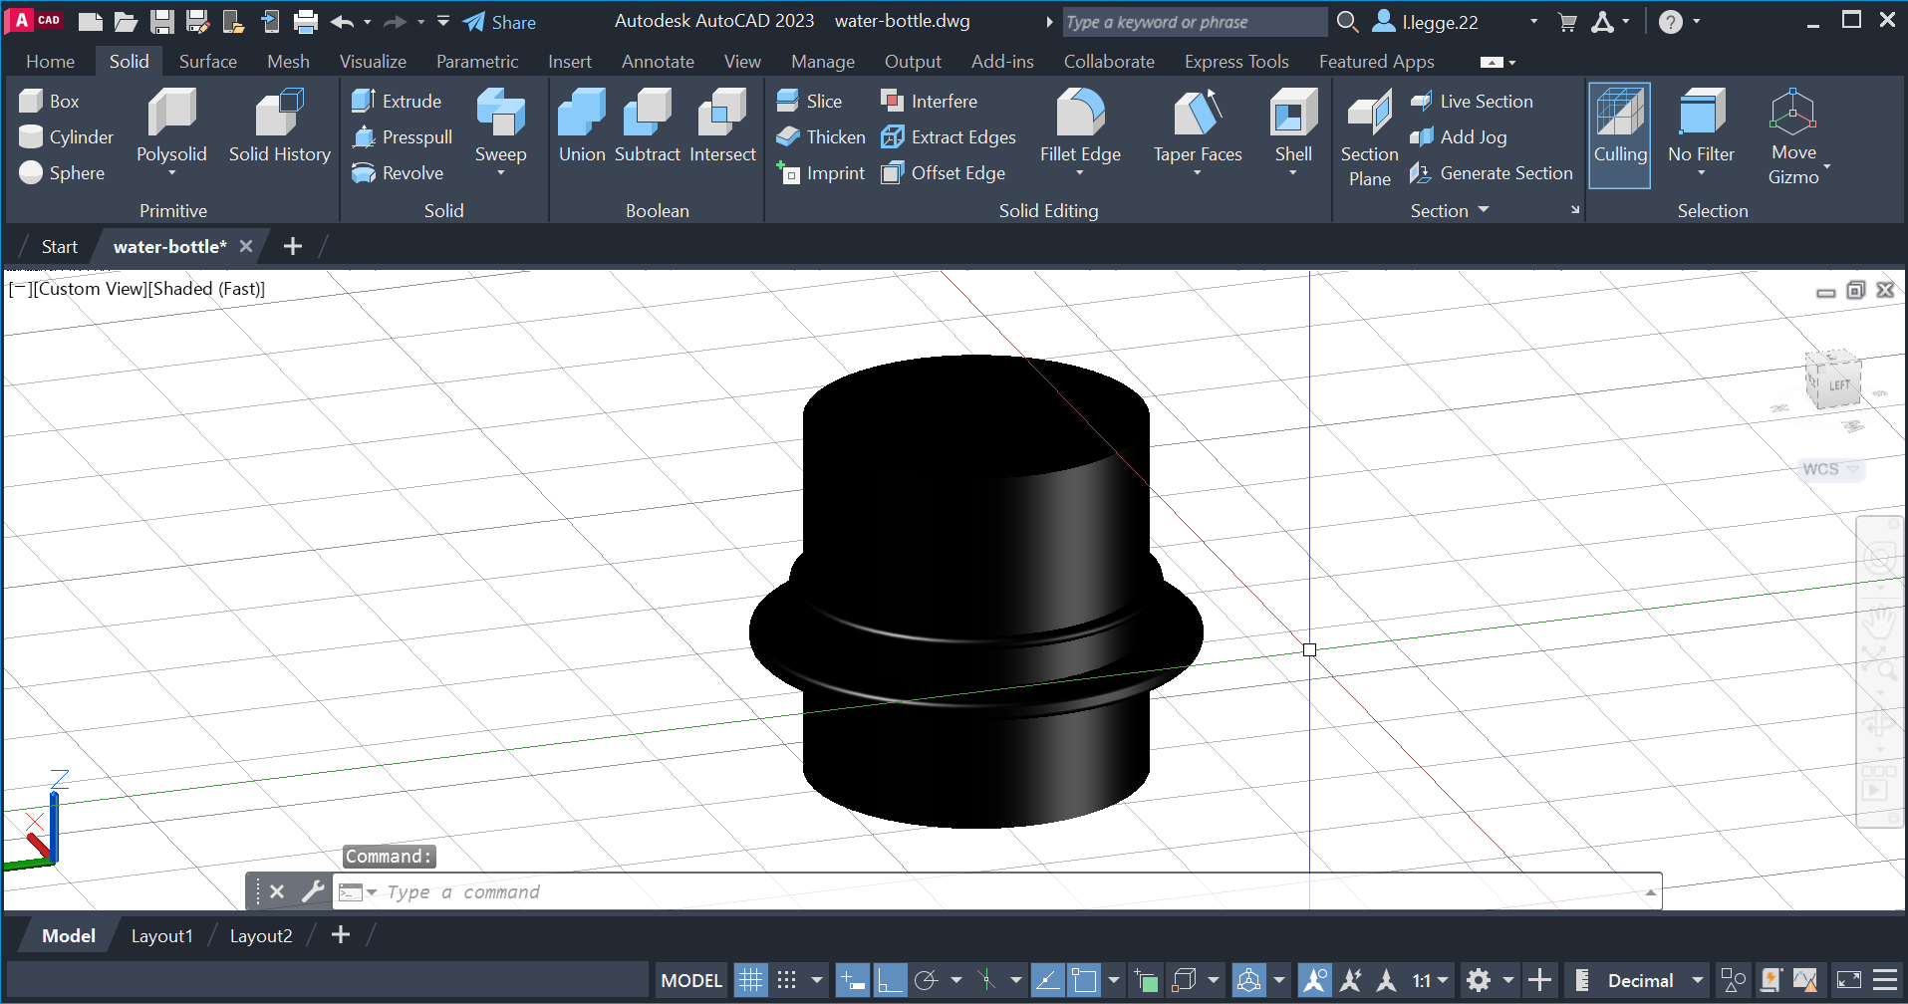
Task: Toggle Solid History
Action: pyautogui.click(x=279, y=125)
